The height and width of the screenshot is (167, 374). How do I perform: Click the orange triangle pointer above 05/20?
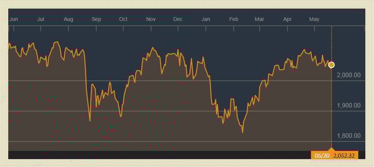click(x=331, y=149)
